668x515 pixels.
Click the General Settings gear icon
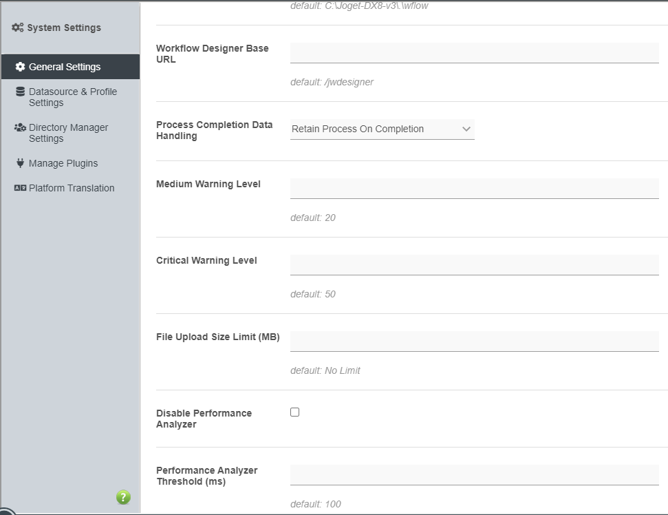20,67
